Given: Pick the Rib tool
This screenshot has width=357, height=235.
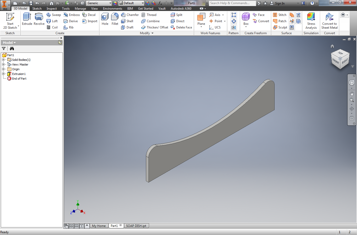Looking at the screenshot, I should point(69,27).
